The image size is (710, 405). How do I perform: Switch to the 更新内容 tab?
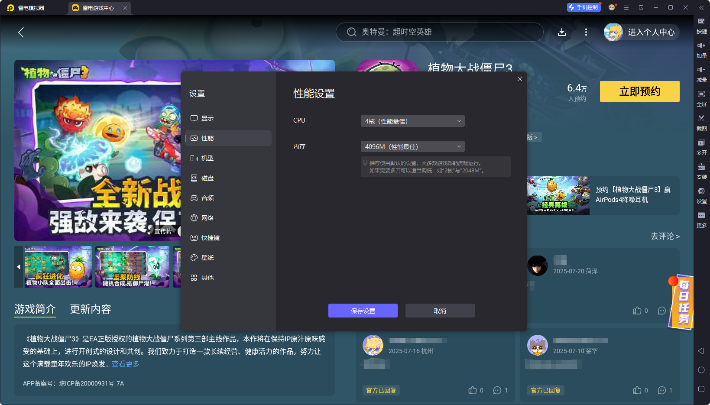pos(90,309)
